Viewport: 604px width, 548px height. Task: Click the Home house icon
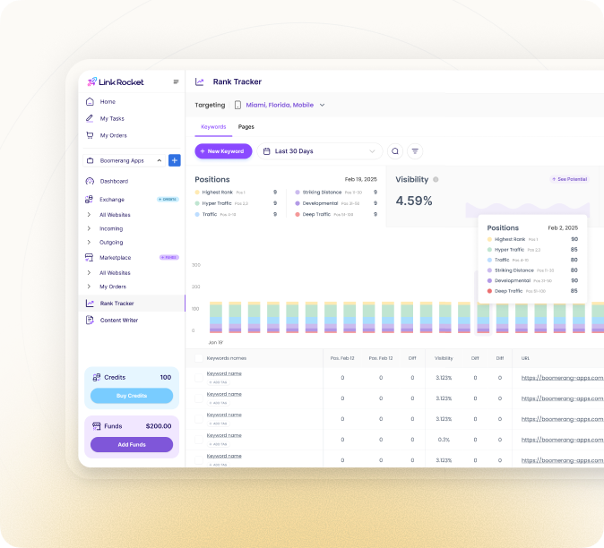pos(90,101)
